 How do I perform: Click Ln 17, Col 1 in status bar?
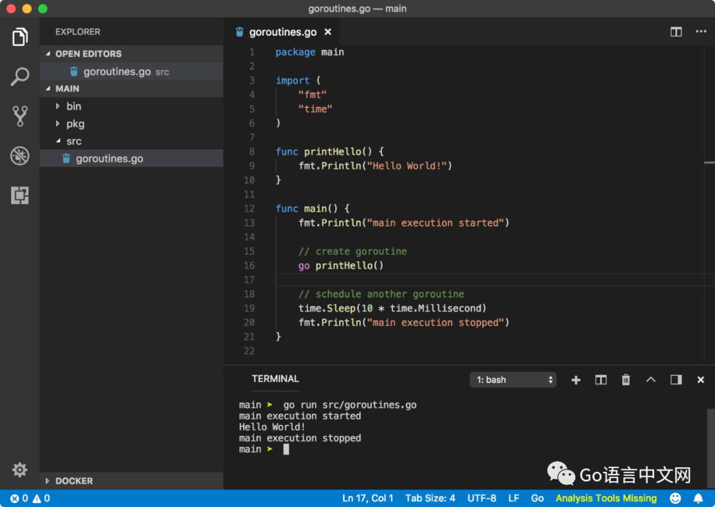coord(367,498)
